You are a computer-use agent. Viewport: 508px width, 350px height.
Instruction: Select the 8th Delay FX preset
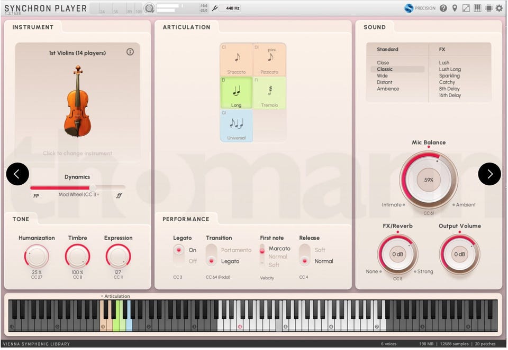coord(449,89)
